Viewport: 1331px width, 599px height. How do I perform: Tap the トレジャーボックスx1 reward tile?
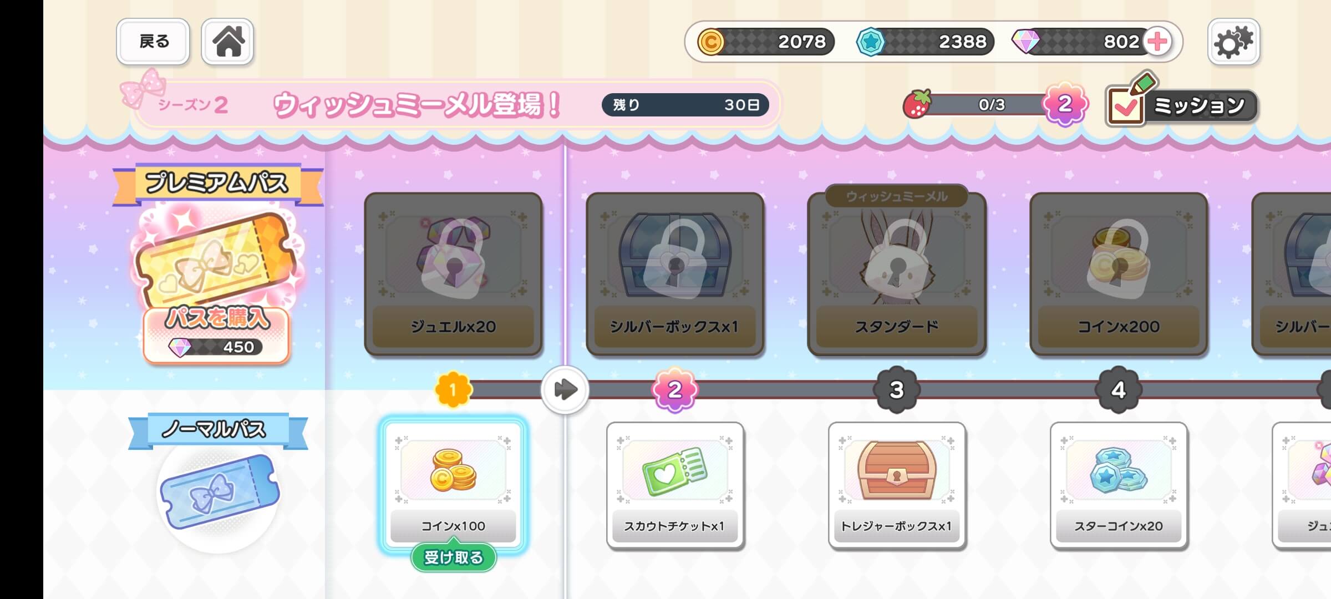point(897,485)
